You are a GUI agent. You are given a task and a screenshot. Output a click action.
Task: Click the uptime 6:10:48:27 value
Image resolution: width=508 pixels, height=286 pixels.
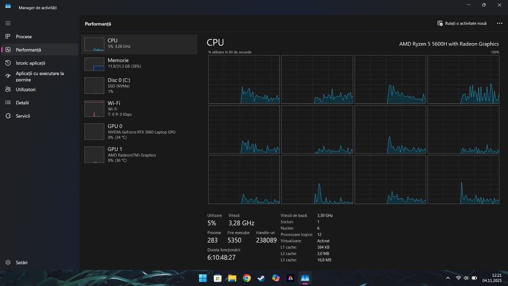pyautogui.click(x=221, y=258)
